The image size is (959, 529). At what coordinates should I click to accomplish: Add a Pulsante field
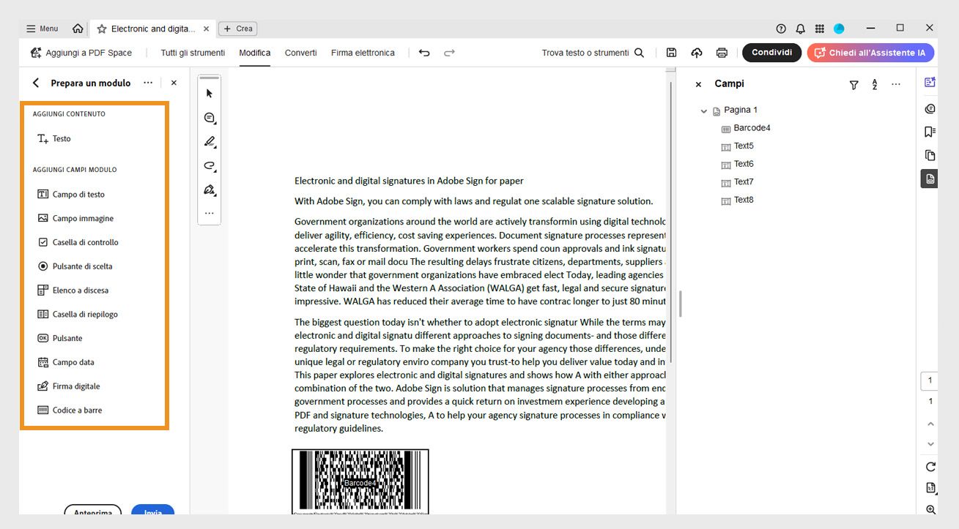point(59,338)
